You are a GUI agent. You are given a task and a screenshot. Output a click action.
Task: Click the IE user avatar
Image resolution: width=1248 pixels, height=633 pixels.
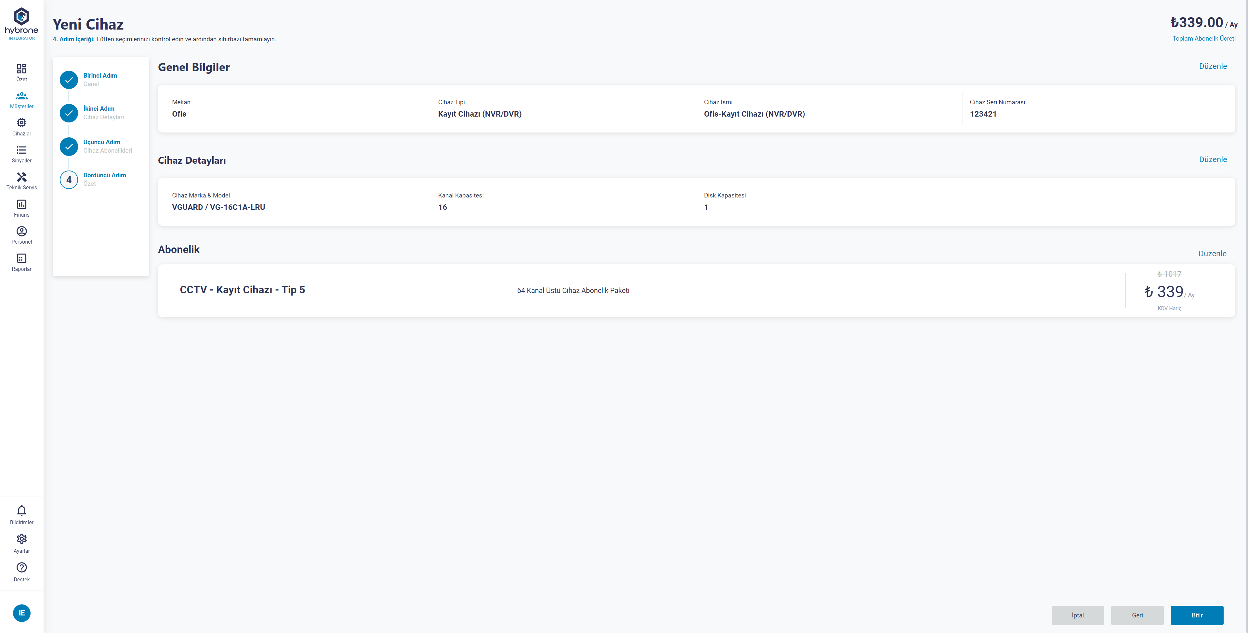[x=21, y=613]
